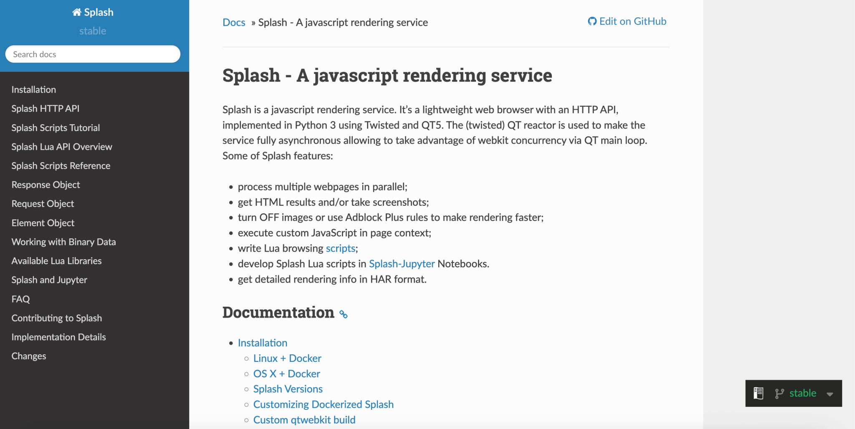
Task: Open the Linux + Docker link
Action: pyautogui.click(x=287, y=358)
